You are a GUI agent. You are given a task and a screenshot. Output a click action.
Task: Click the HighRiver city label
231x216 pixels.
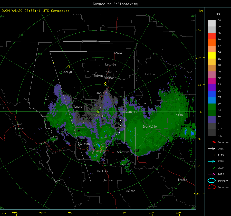point(107,180)
